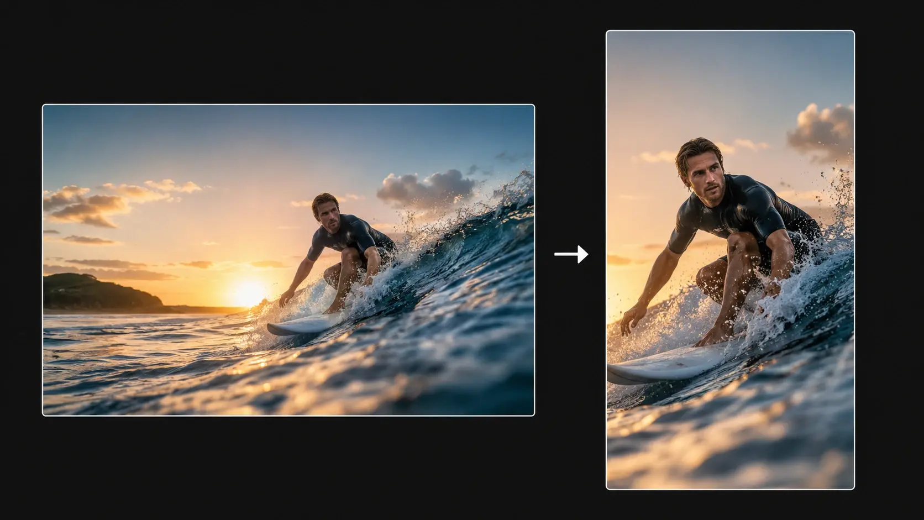The image size is (924, 520).
Task: Select the portrait surfer image on the right
Action: (x=730, y=260)
